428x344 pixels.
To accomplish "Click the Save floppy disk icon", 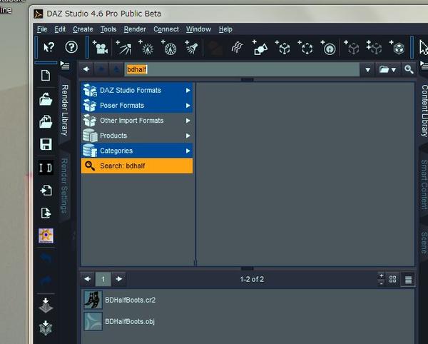I will (x=46, y=144).
